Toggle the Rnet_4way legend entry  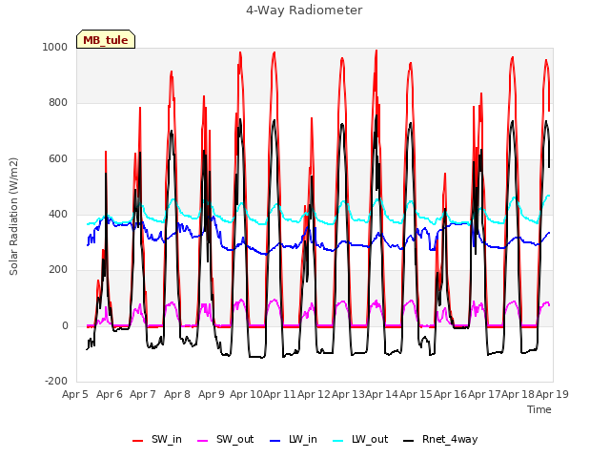coord(440,440)
